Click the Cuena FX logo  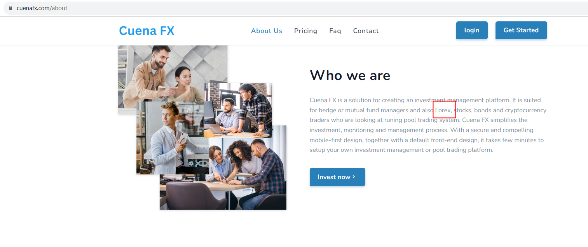[x=147, y=31]
